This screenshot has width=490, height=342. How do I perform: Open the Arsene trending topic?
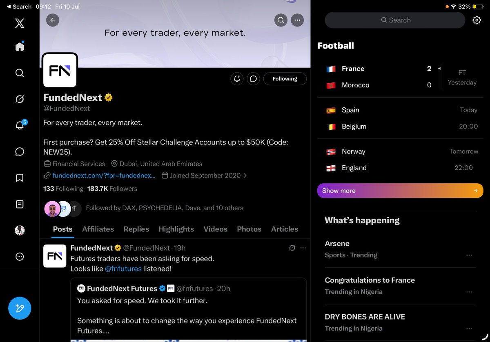click(400, 249)
